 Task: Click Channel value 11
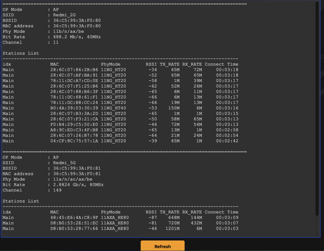click(56, 43)
